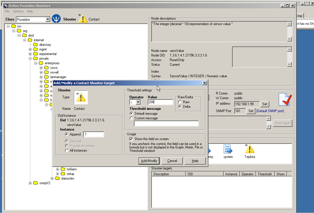
Task: Expand the cisco tree node
Action: tap(41, 68)
